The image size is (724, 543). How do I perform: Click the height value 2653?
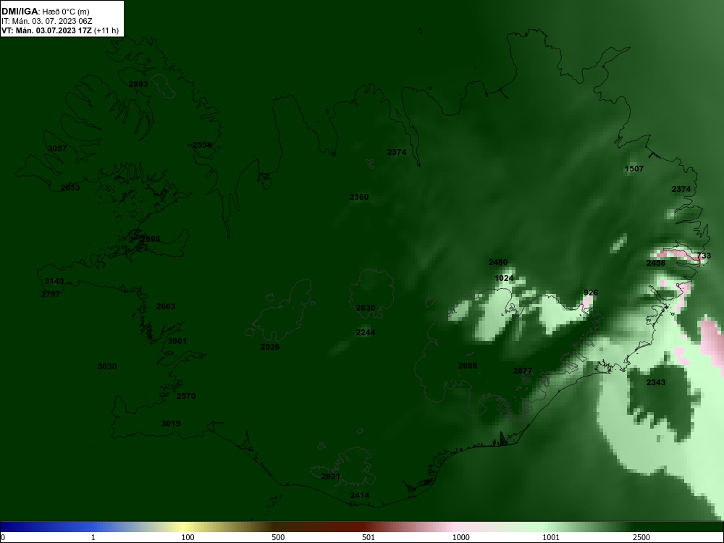click(70, 188)
